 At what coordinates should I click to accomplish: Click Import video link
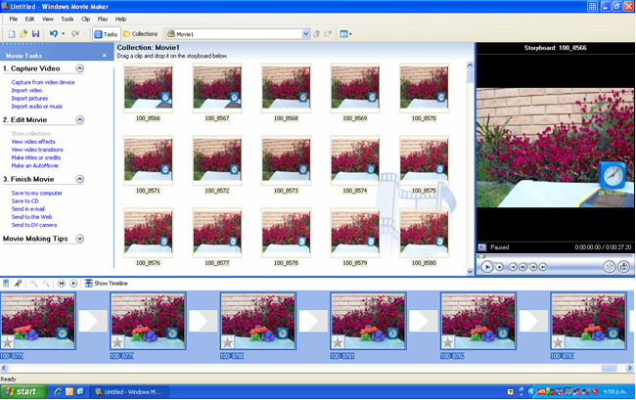(x=26, y=90)
